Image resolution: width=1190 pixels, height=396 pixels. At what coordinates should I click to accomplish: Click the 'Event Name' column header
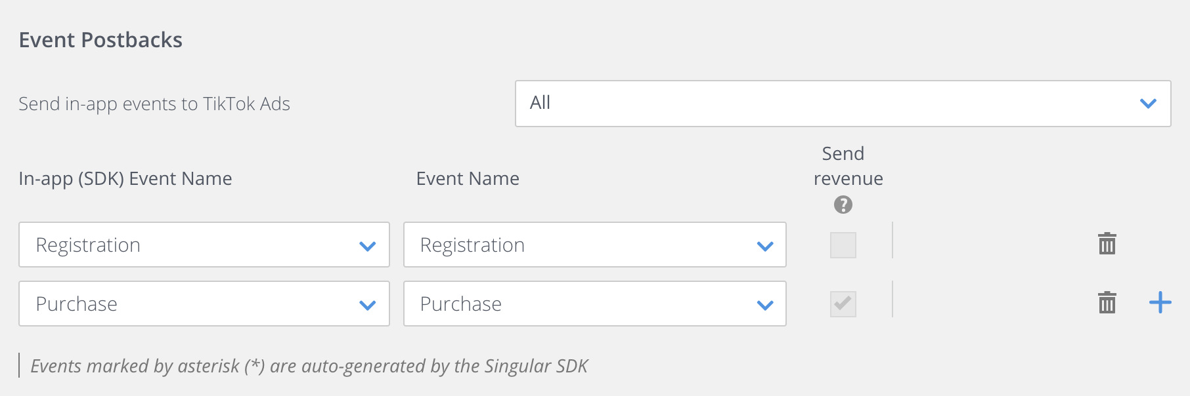coord(468,178)
